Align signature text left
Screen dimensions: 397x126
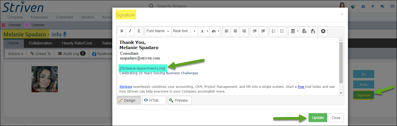(227, 31)
